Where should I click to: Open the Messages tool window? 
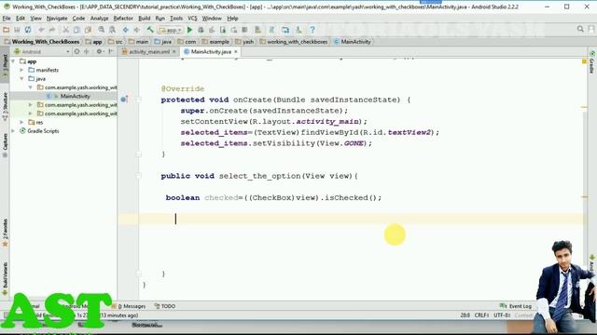click(x=129, y=306)
